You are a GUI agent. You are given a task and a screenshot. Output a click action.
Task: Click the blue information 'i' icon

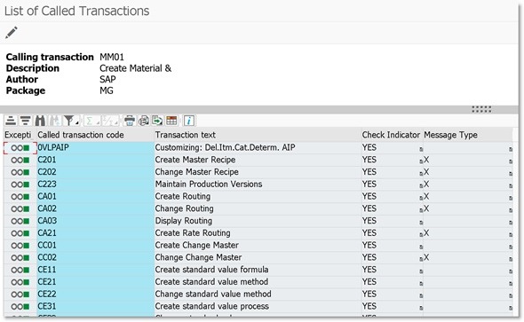[x=189, y=121]
